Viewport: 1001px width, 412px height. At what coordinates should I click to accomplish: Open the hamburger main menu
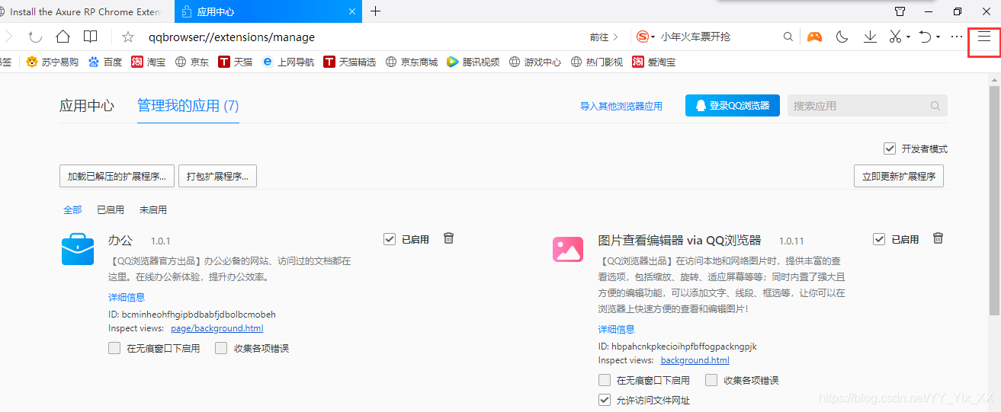tap(984, 37)
